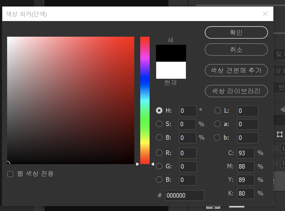Select the Lab b radio button
This screenshot has height=211, width=285.
pos(217,137)
